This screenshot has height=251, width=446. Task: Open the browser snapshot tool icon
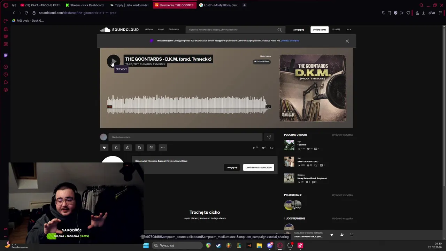tap(389, 13)
